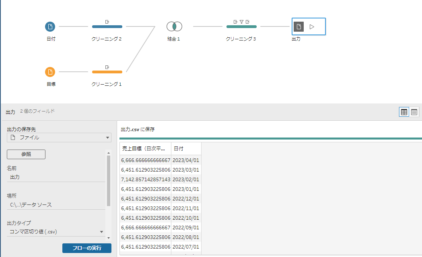Select the orange 目標 input step icon
This screenshot has height=257, width=422.
(50, 72)
